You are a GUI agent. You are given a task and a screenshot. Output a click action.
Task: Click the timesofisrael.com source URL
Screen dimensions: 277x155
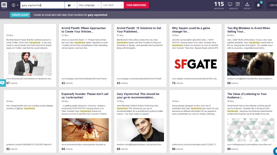(29, 79)
